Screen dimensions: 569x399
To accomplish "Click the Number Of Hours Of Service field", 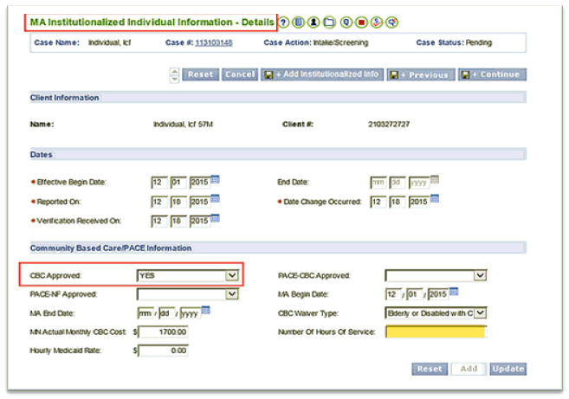I will point(436,331).
